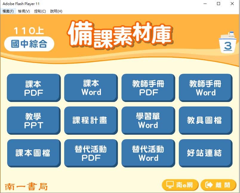Screen dimensions: 240x193
Task: Click the 離開 exit button
Action: pos(219,185)
